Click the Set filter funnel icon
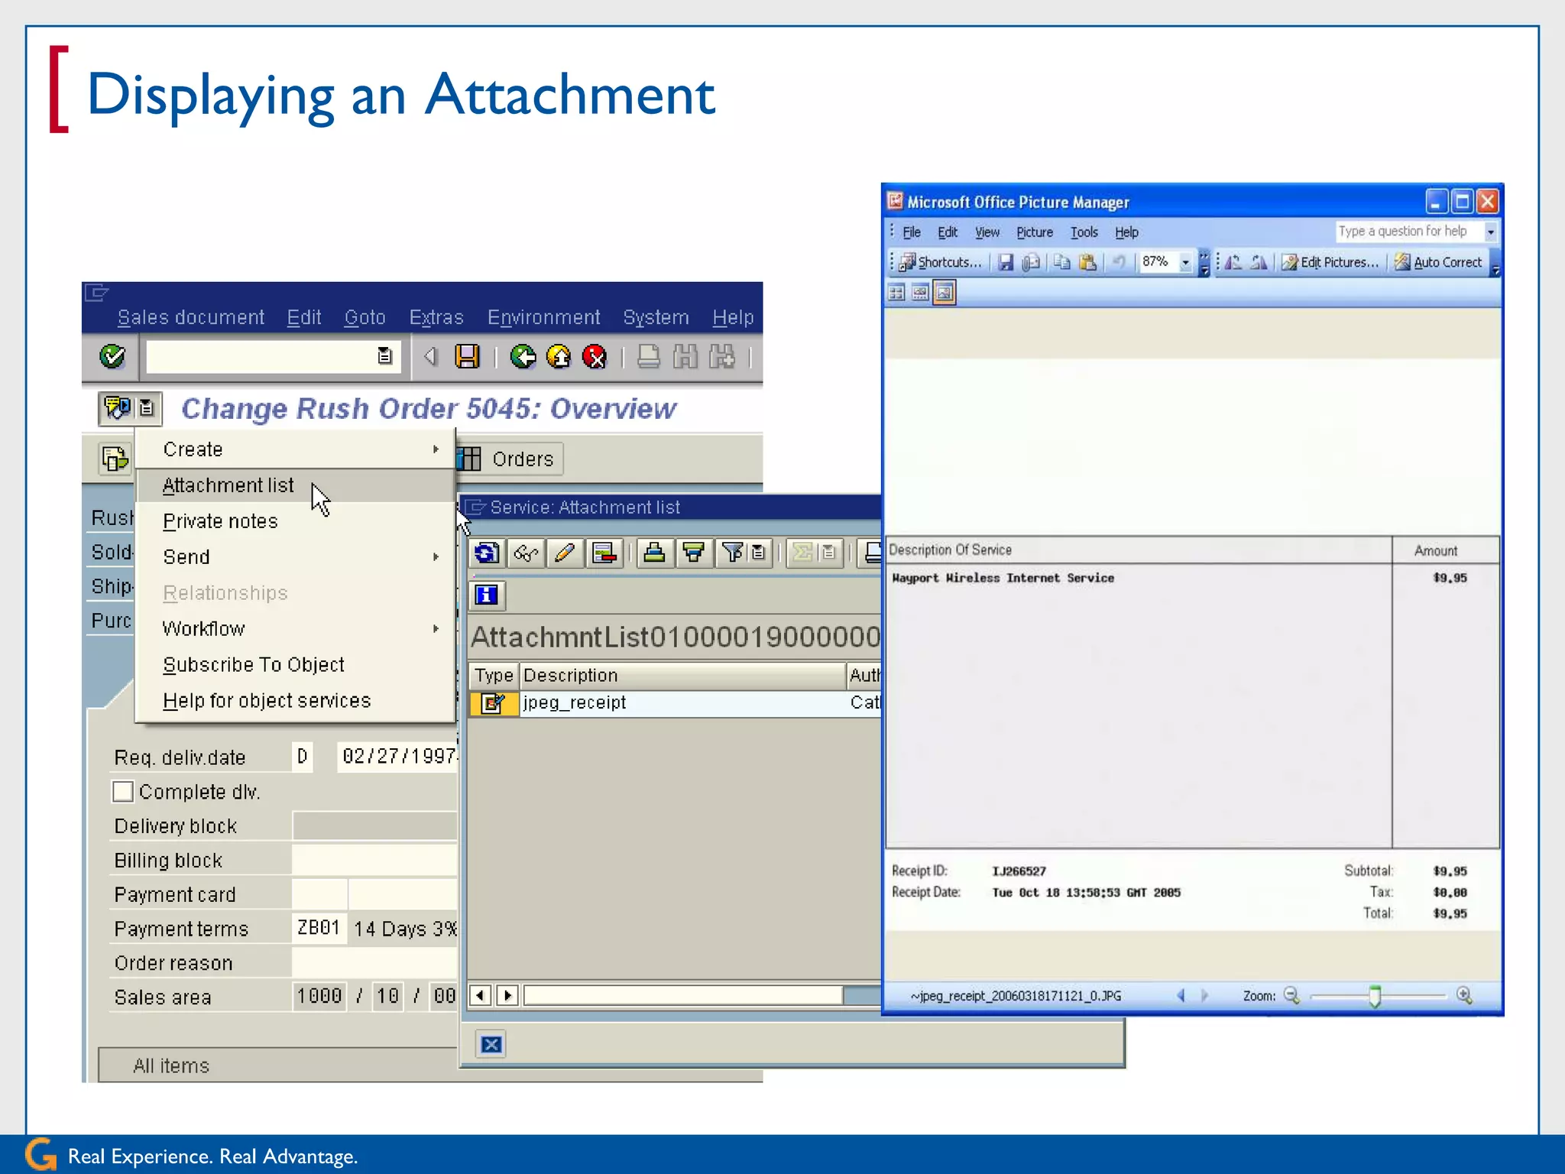The height and width of the screenshot is (1174, 1565). click(731, 553)
